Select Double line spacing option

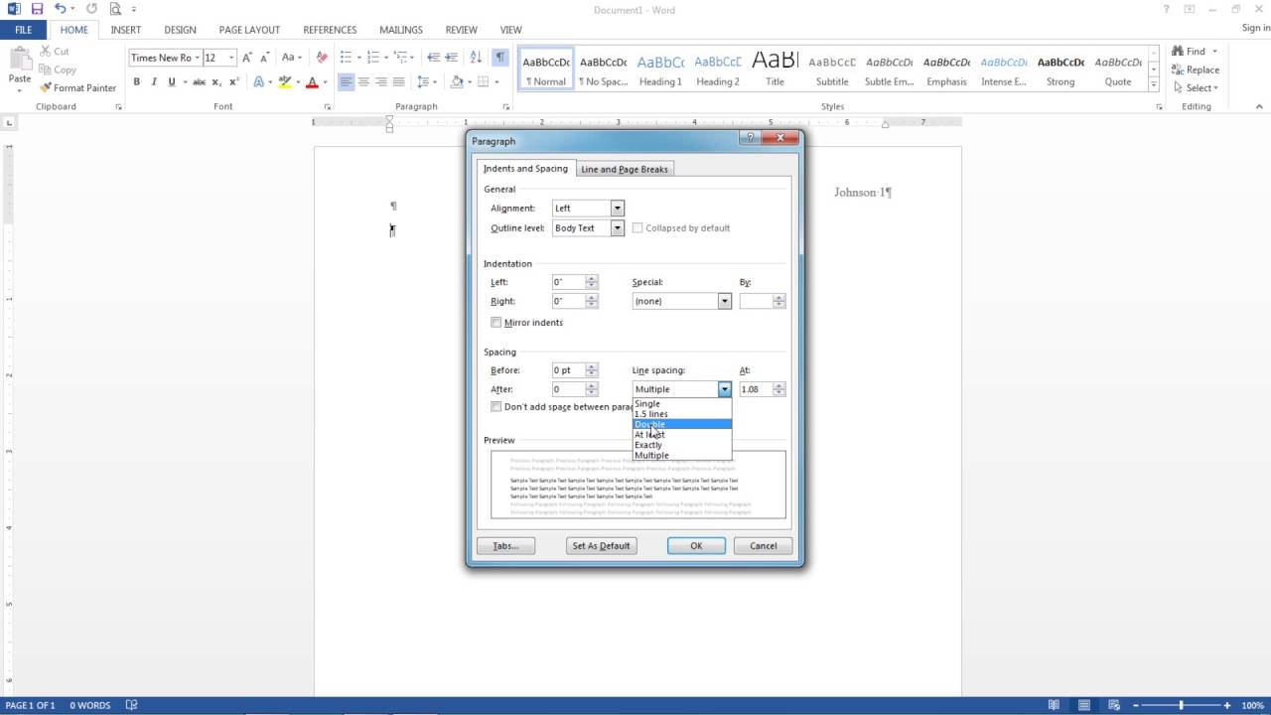click(682, 424)
